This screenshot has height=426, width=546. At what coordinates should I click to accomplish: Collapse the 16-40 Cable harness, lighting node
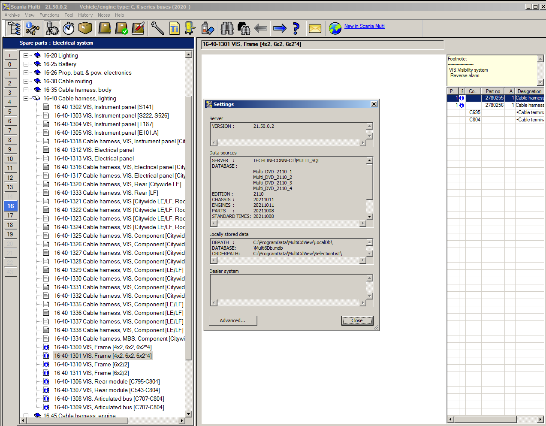(26, 98)
